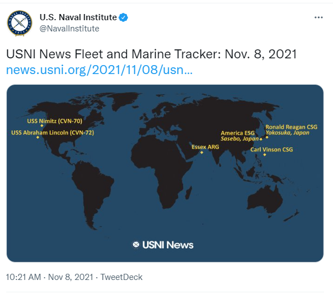The width and height of the screenshot is (333, 294).
Task: Click the tweet headline text
Action: [x=152, y=54]
